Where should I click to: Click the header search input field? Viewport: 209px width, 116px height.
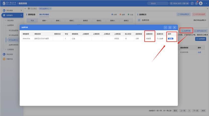[157, 3]
